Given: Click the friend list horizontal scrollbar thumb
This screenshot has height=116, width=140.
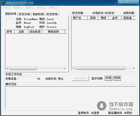Looking at the screenshot, I should point(100,68).
